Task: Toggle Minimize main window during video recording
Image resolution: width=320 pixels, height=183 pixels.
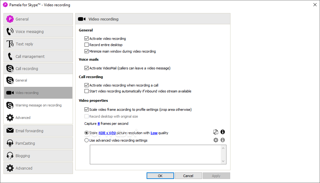Action: pyautogui.click(x=86, y=51)
